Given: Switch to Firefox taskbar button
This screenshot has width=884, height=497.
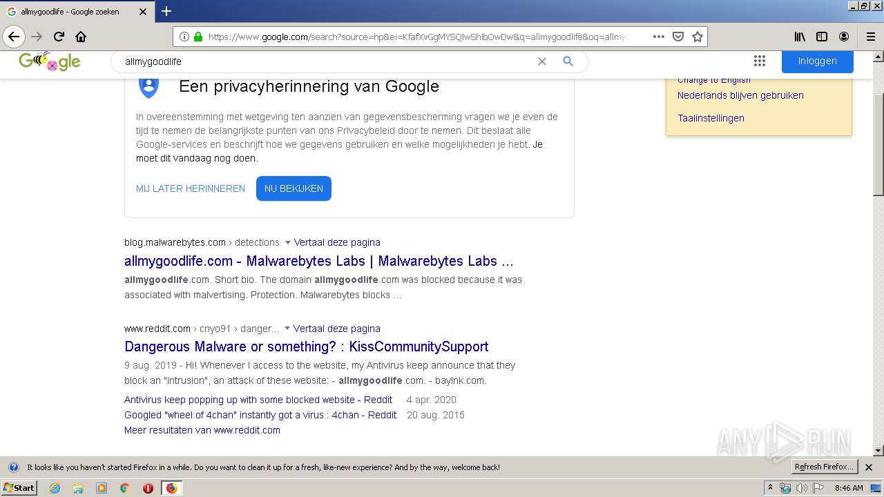Looking at the screenshot, I should pyautogui.click(x=171, y=488).
